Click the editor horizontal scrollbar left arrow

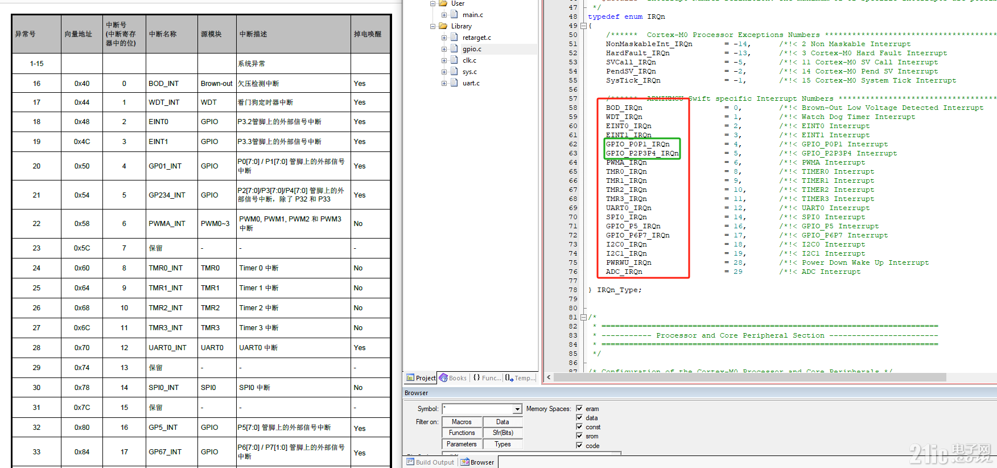(x=549, y=377)
